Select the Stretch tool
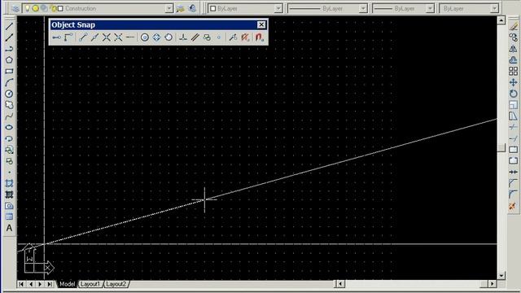Image resolution: width=521 pixels, height=293 pixels. coord(513,116)
